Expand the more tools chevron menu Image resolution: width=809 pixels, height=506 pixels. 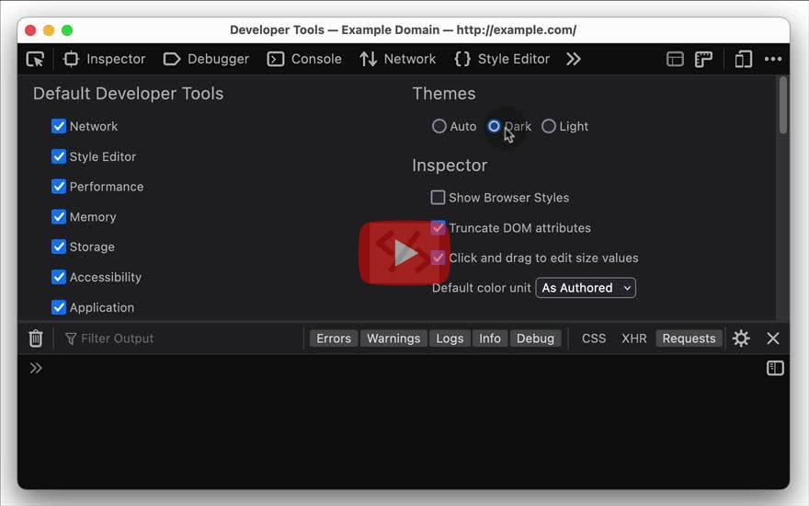click(574, 60)
